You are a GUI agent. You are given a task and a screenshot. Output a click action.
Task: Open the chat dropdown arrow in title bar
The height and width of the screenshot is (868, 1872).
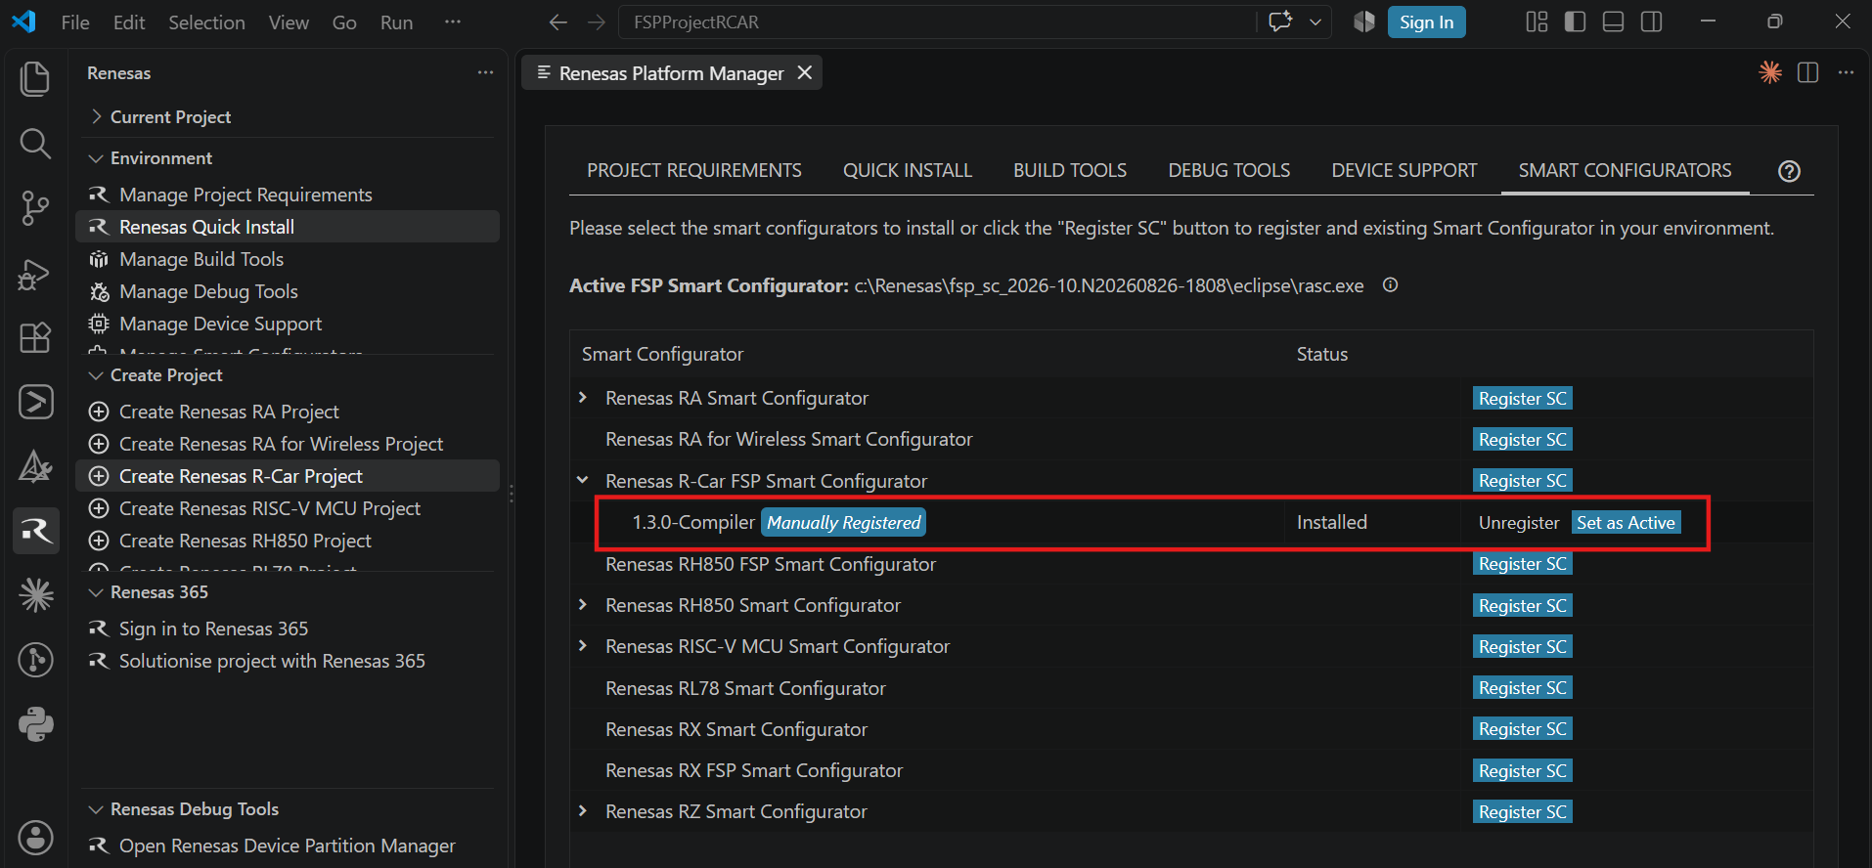click(1315, 22)
